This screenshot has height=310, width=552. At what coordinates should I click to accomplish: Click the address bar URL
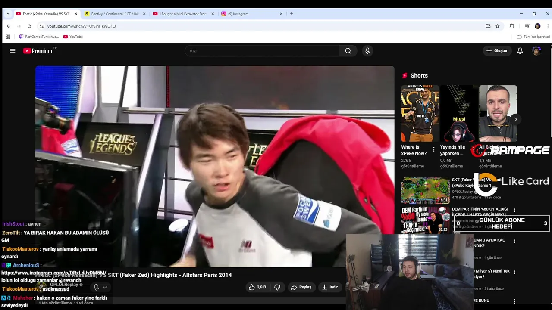tap(82, 26)
